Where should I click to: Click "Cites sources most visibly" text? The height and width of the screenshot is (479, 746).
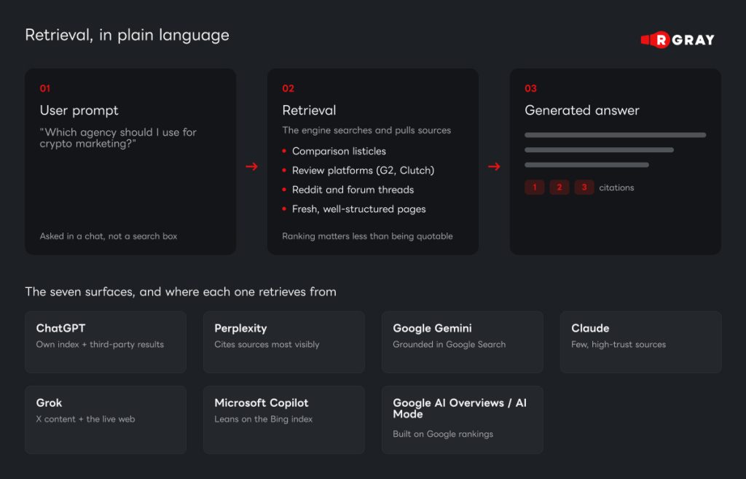click(267, 344)
